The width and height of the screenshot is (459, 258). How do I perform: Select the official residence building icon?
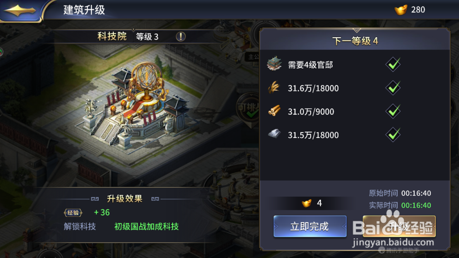click(x=274, y=64)
